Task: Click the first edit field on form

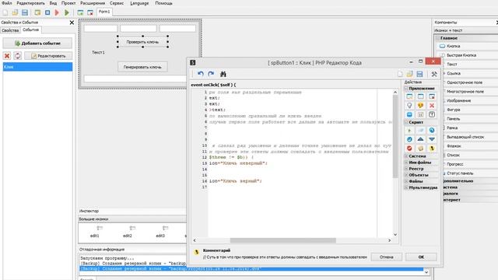Action: pos(100,29)
